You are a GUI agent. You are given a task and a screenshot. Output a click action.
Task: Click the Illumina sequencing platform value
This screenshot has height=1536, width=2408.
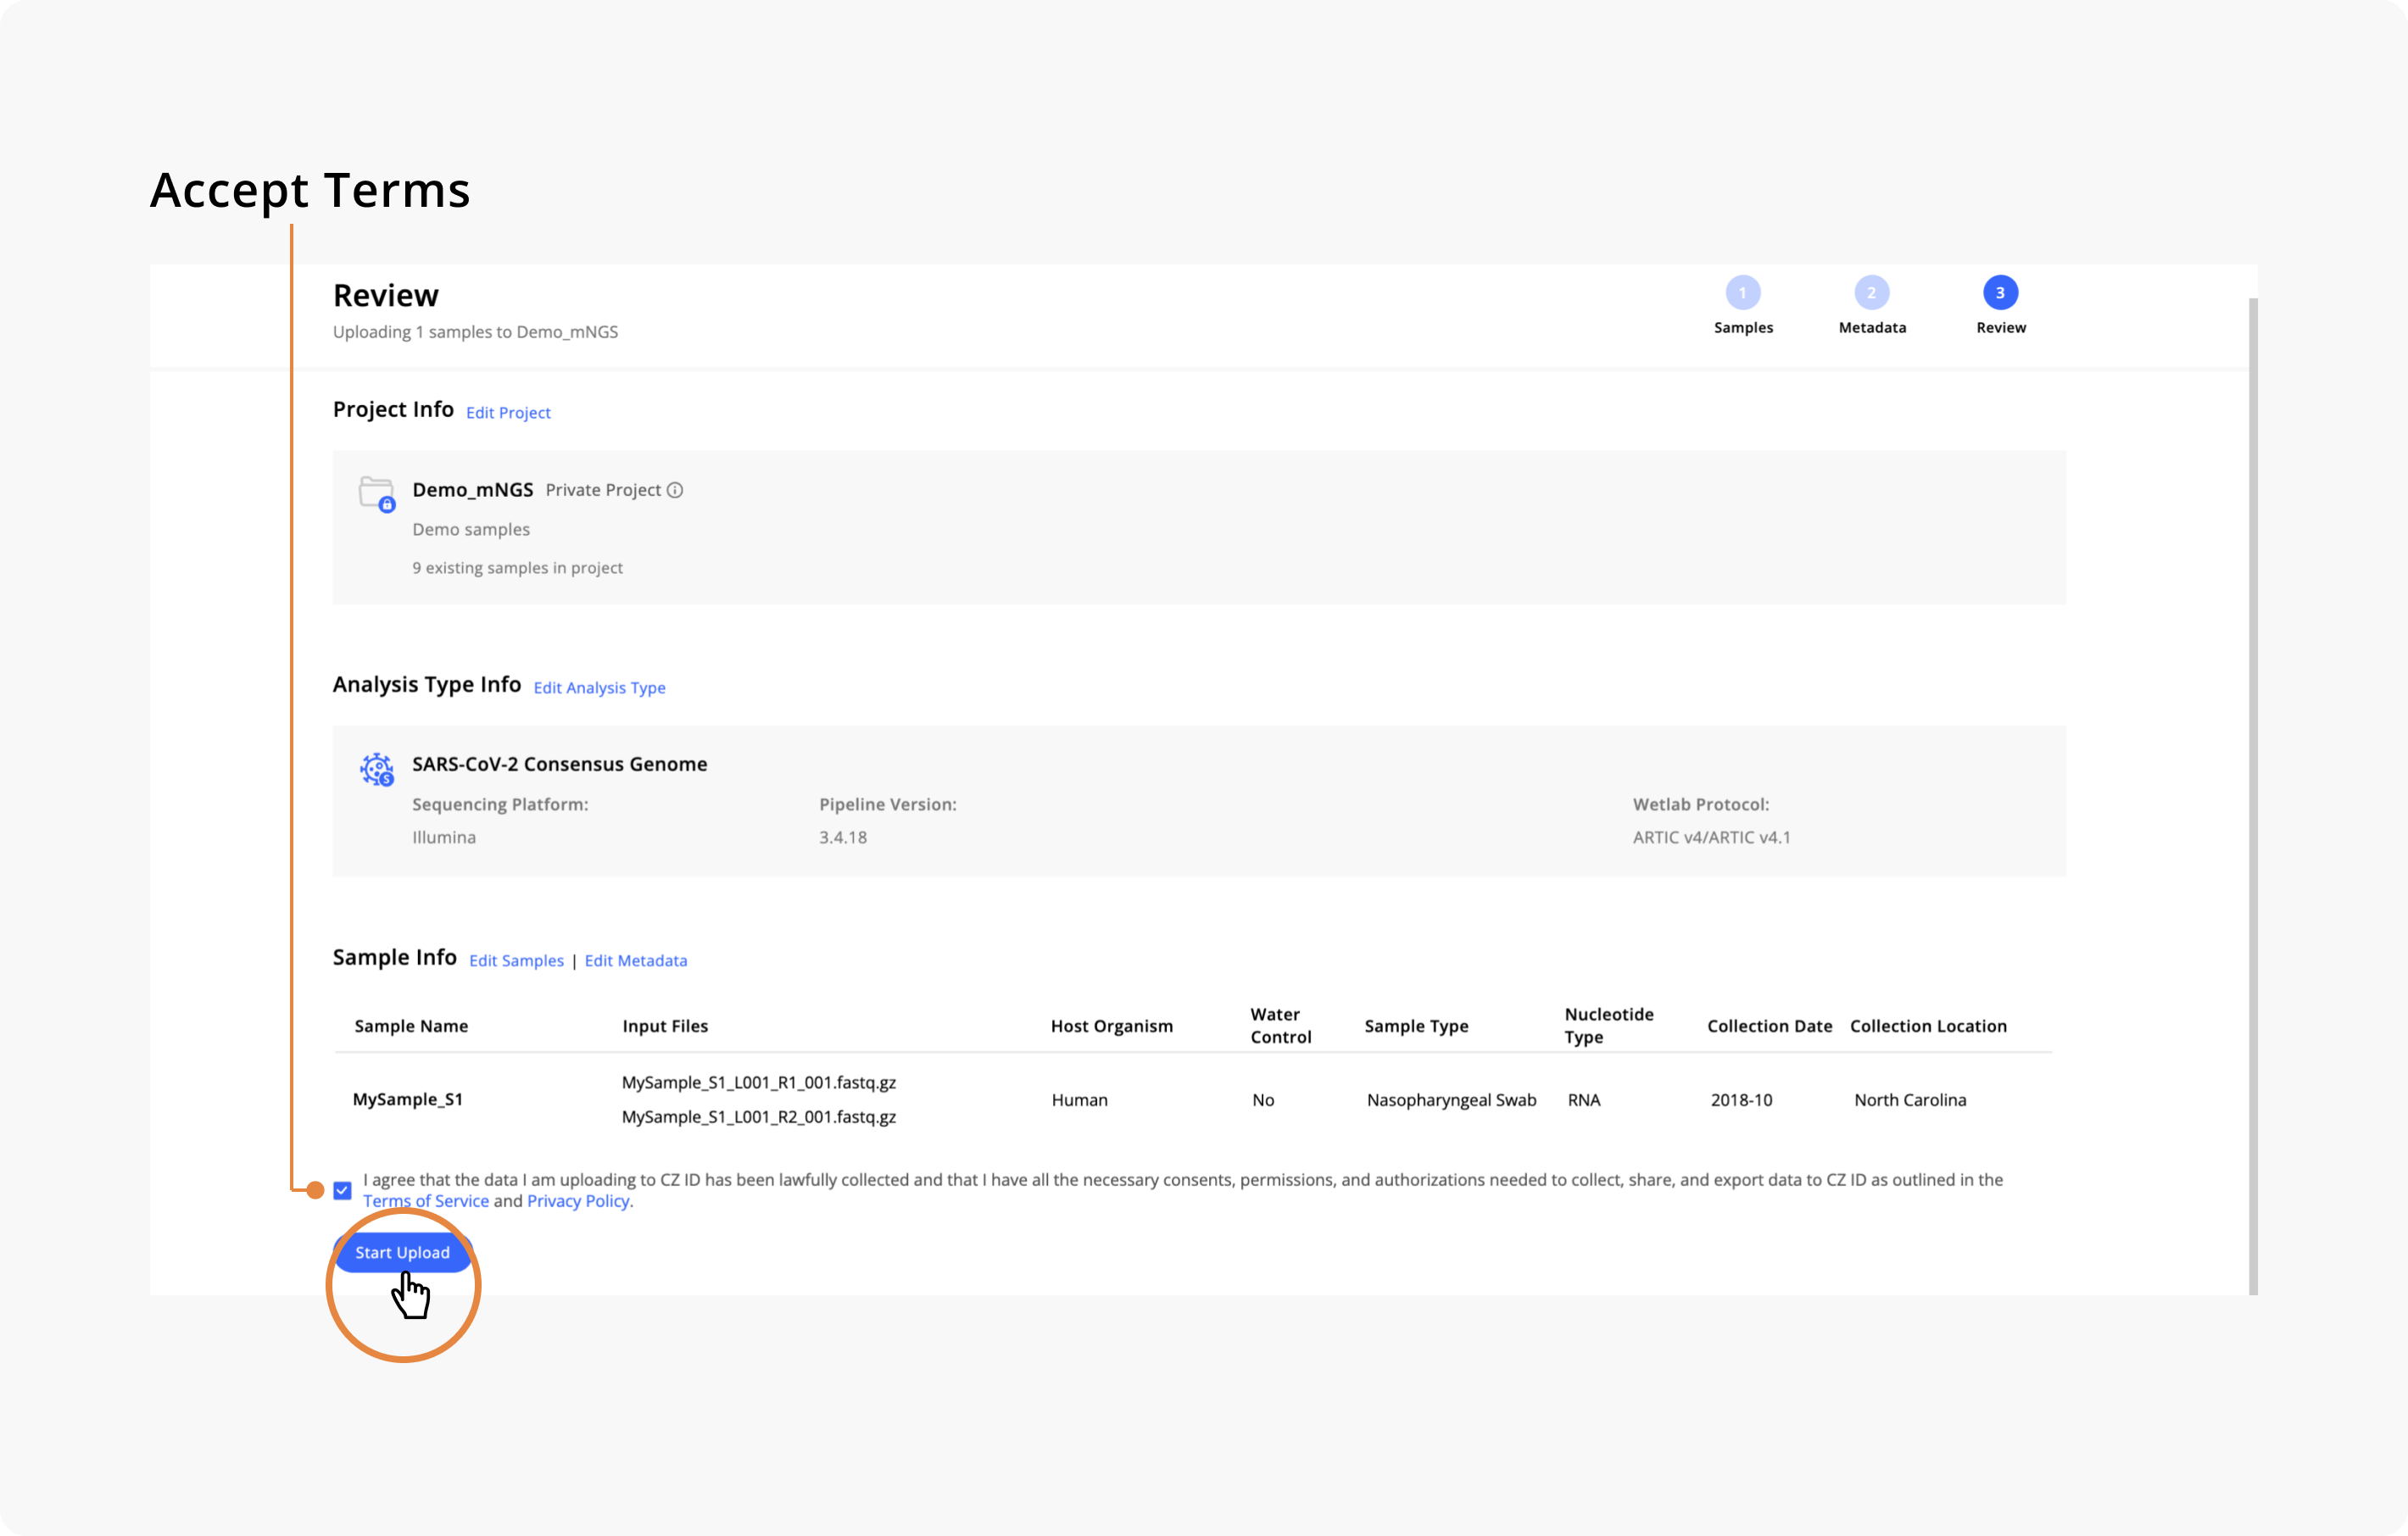[444, 838]
